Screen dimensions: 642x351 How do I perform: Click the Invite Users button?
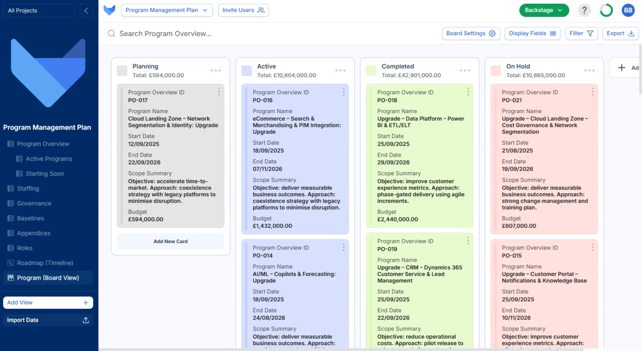[x=243, y=10]
